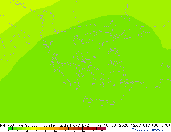This screenshot has width=171, height=132.
Task: Click the legend swatch above label 18
Action: pyautogui.click(x=94, y=128)
